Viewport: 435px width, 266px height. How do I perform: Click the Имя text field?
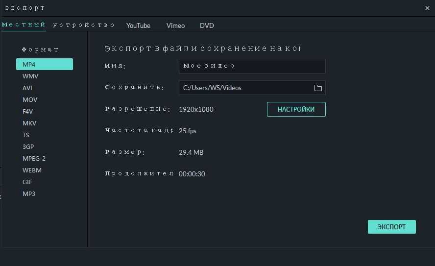click(252, 66)
